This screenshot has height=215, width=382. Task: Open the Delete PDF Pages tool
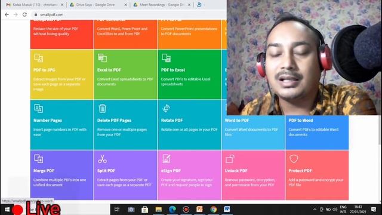(125, 125)
